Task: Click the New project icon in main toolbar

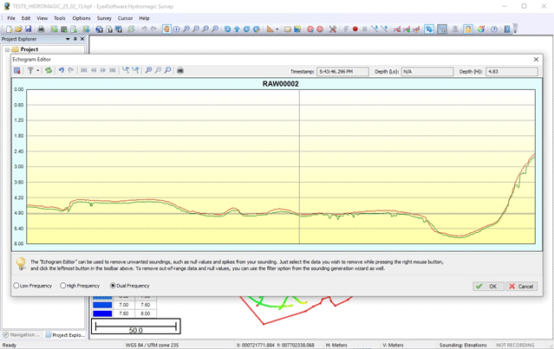Action: tap(10, 29)
